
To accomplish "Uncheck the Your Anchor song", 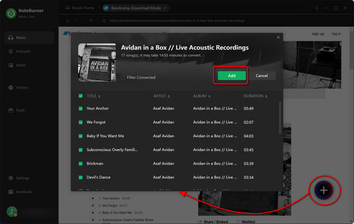I will pyautogui.click(x=80, y=108).
